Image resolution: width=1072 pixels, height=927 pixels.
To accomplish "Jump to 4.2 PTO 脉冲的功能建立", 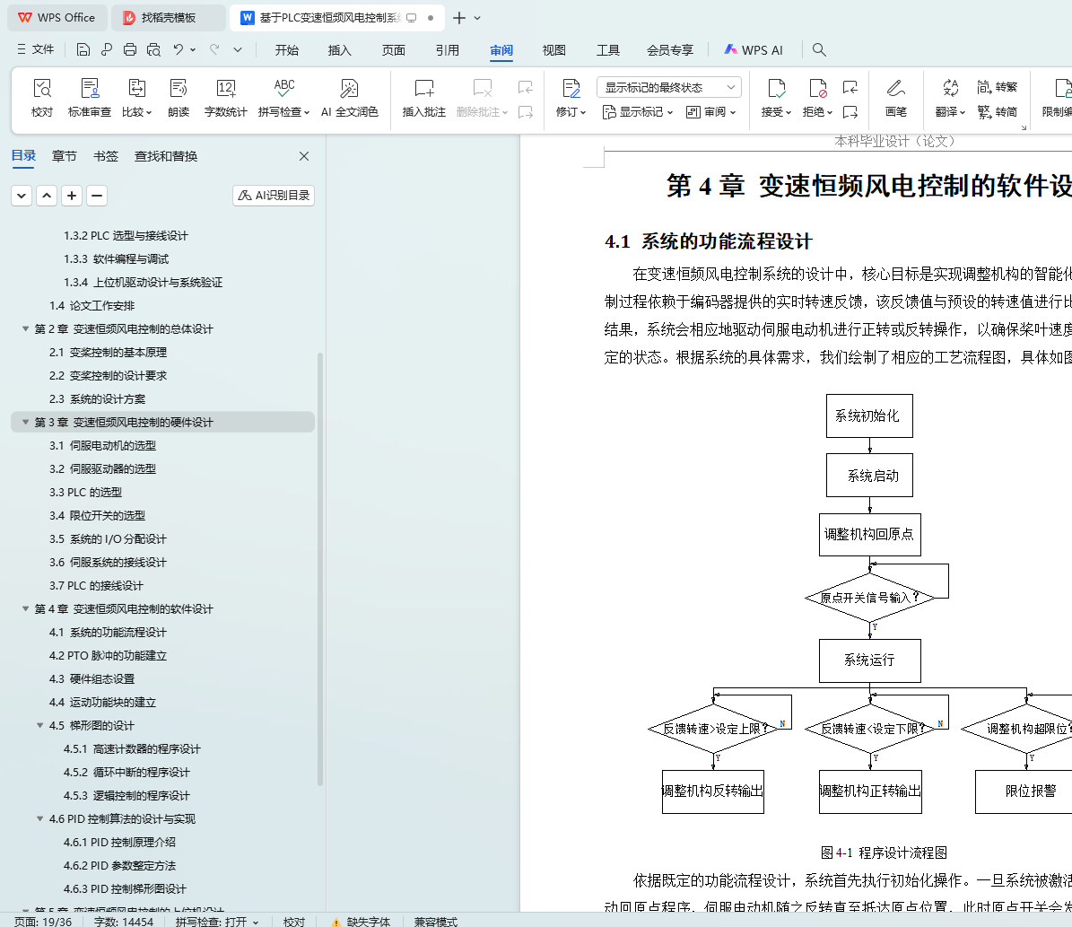I will 108,655.
